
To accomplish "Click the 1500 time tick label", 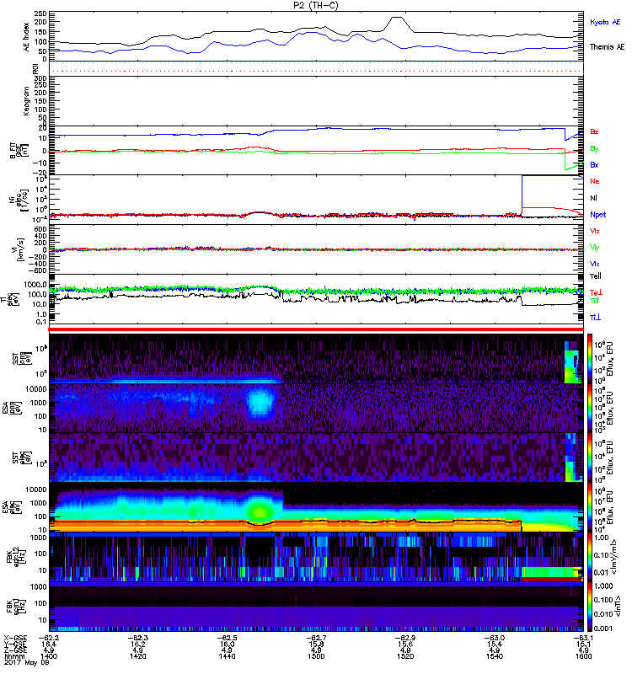I will coord(316,656).
